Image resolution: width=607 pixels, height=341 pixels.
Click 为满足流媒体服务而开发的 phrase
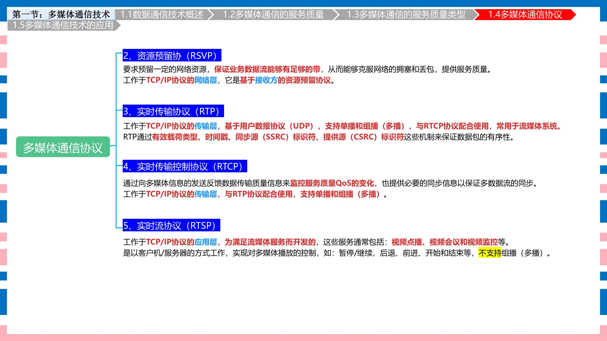click(x=270, y=242)
